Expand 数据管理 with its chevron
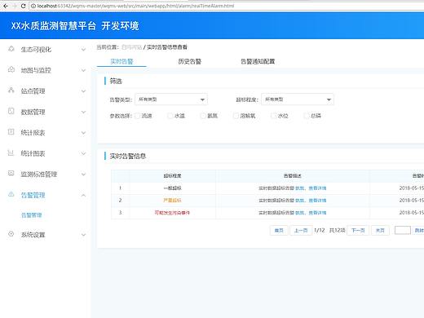The image size is (424, 318). pyautogui.click(x=83, y=112)
